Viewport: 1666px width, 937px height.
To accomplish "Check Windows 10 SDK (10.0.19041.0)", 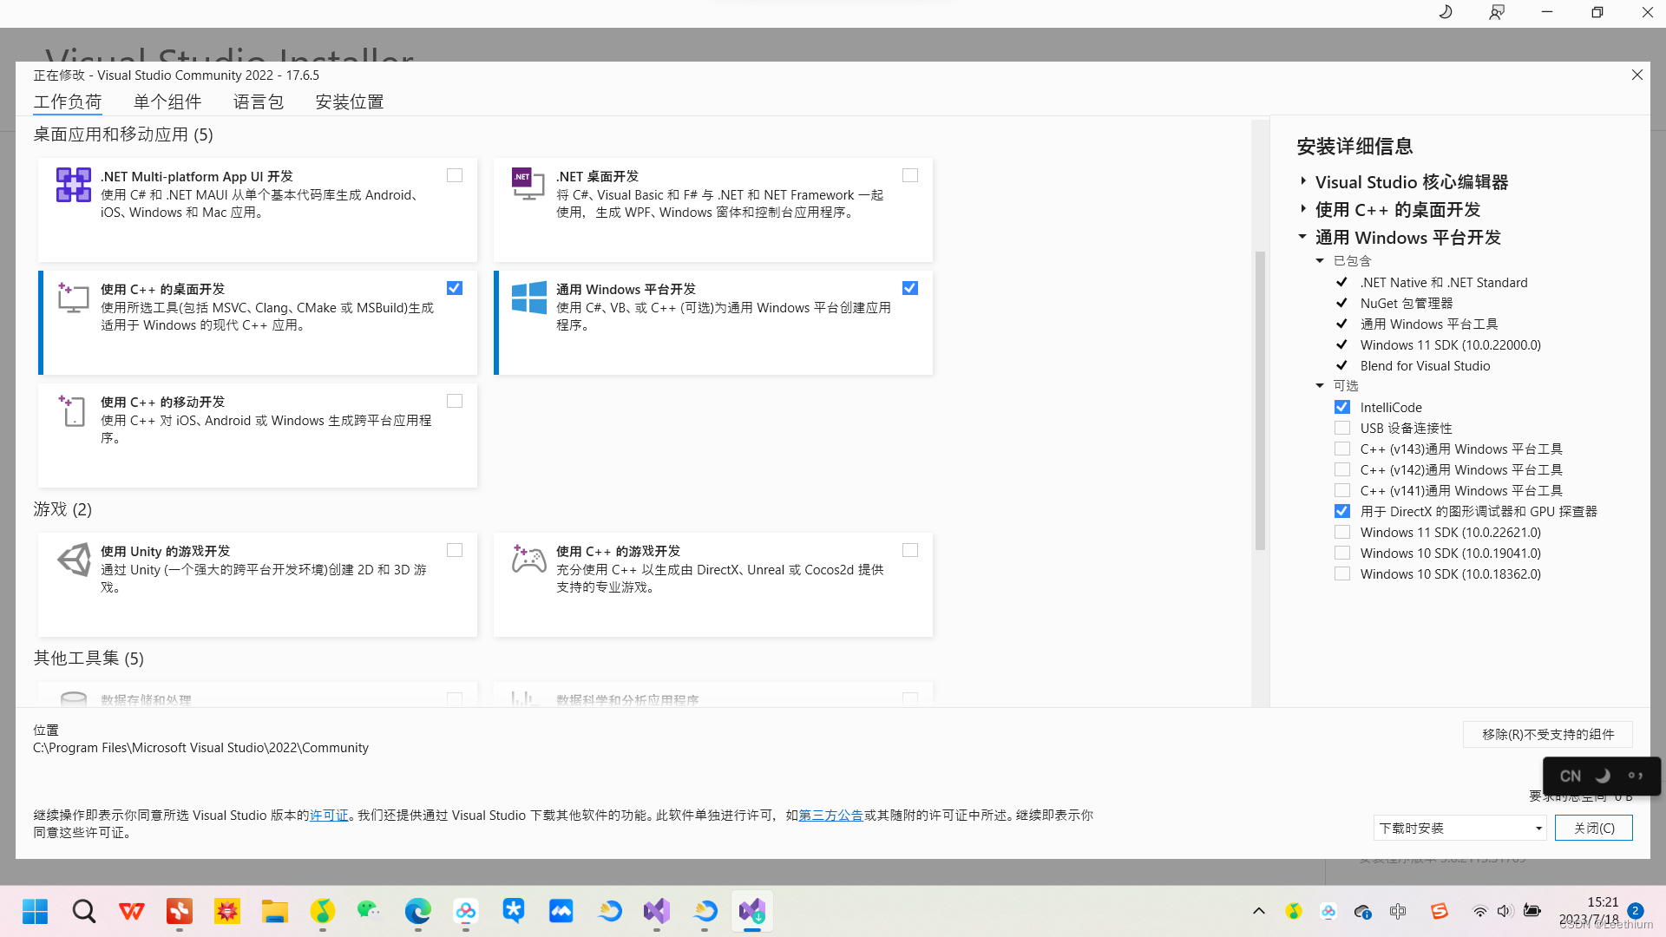I will pos(1342,553).
